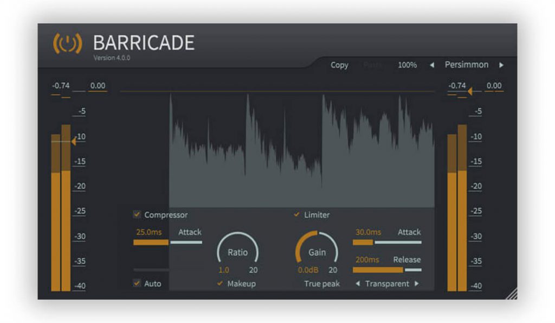Click the 25.0ms compressor attack value

point(149,232)
